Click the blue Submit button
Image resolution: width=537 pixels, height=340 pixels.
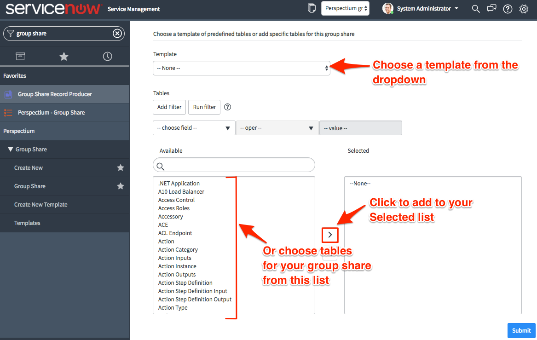[521, 330]
